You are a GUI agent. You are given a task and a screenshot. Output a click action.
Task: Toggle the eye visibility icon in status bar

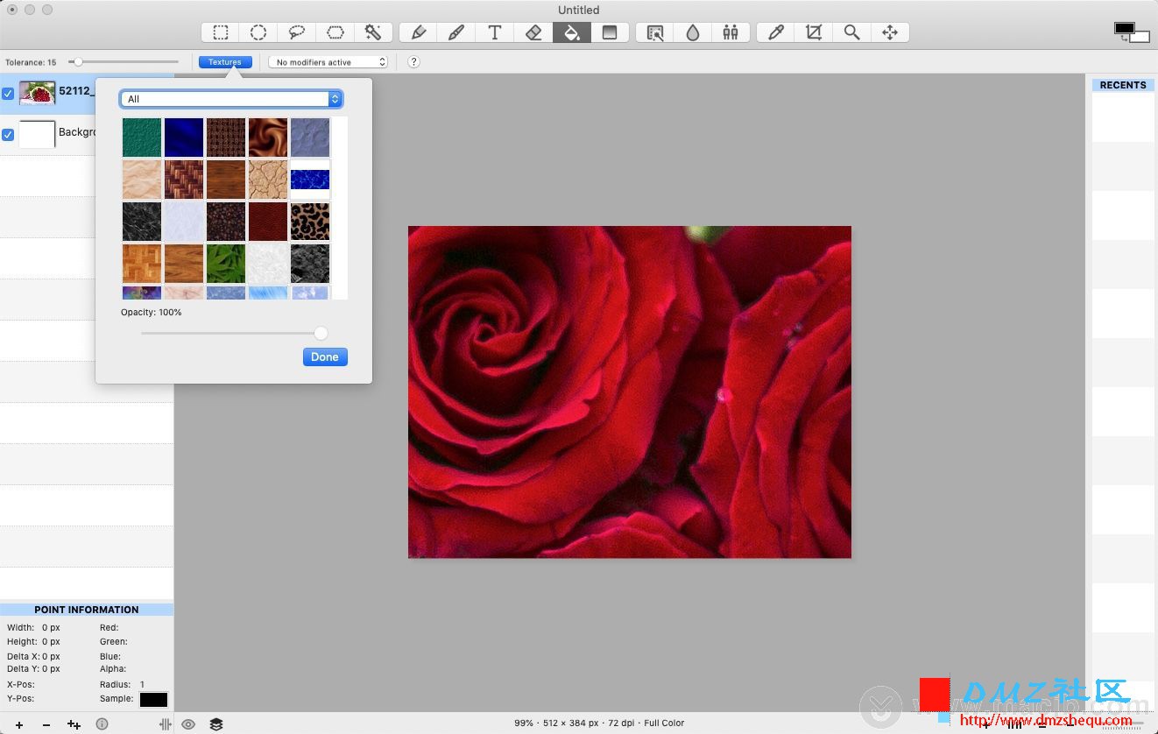tap(188, 724)
